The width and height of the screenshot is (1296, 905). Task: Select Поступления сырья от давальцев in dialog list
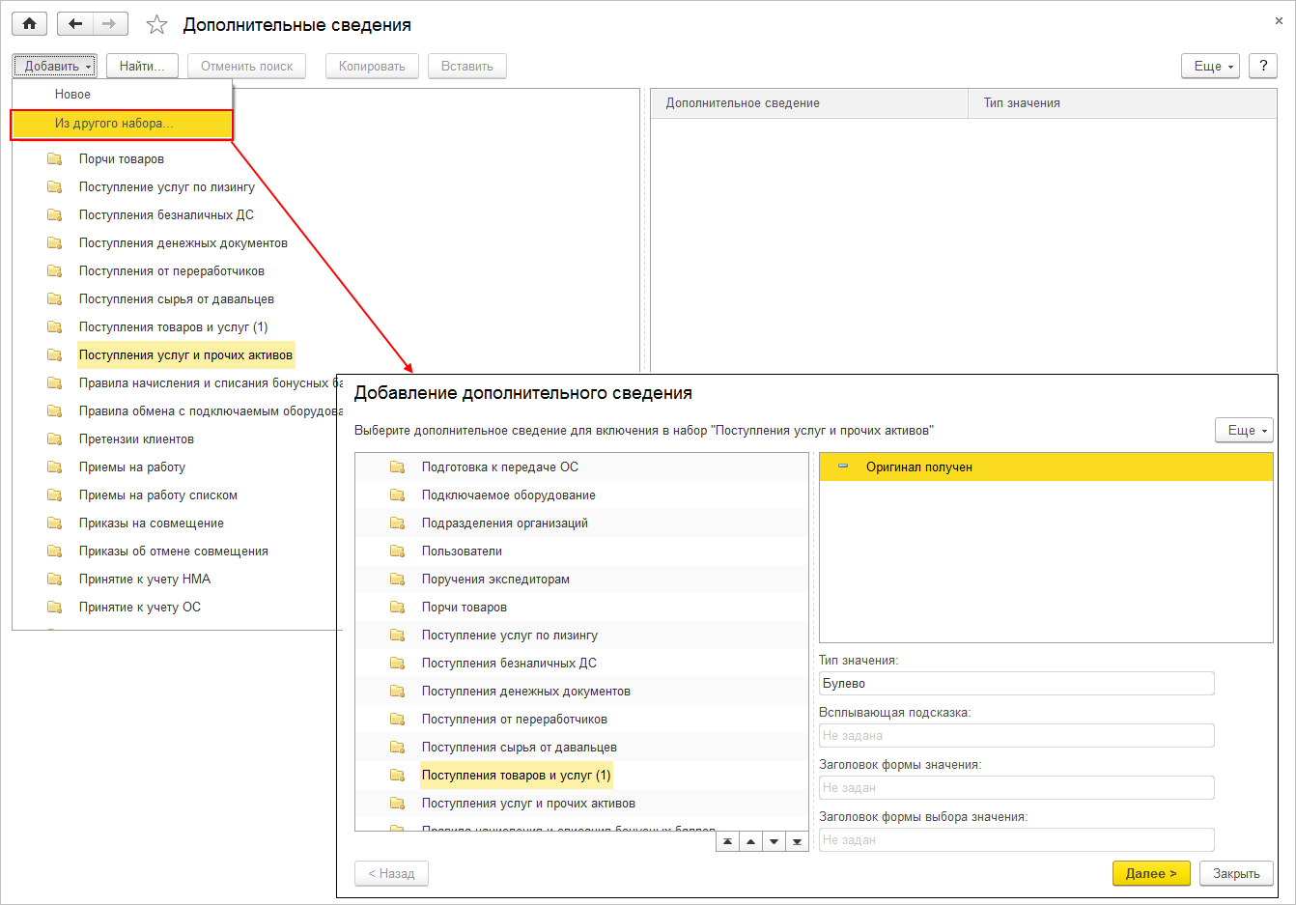pyautogui.click(x=520, y=747)
